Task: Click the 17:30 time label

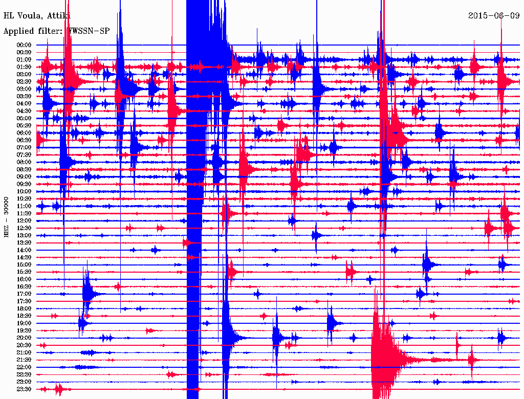Action: [24, 301]
